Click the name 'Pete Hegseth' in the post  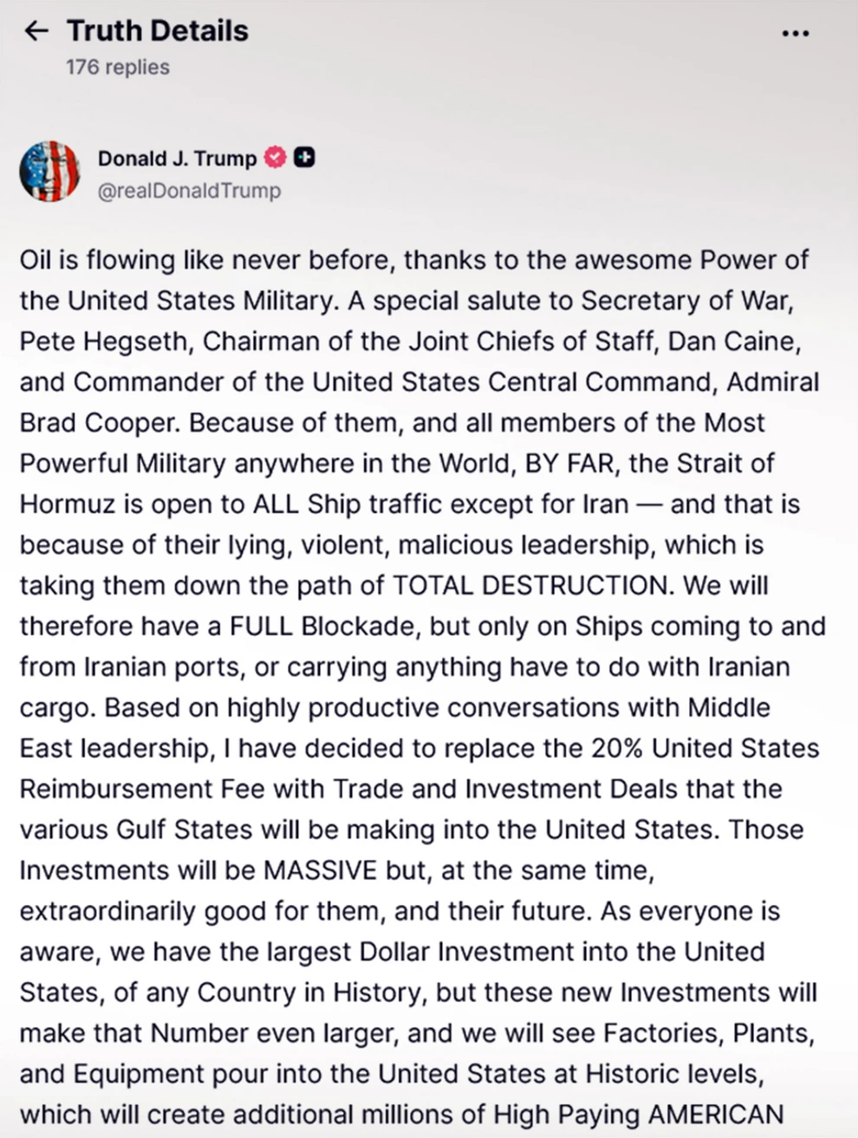(x=103, y=341)
